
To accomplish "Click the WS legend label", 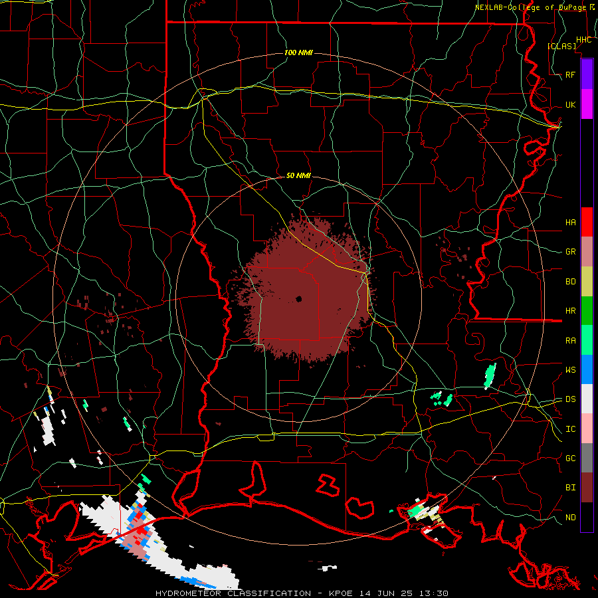I will [x=570, y=369].
